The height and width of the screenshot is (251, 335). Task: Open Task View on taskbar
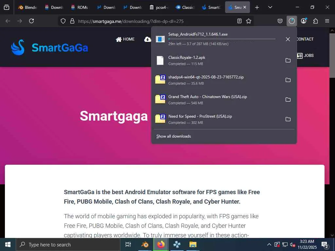click(128, 244)
